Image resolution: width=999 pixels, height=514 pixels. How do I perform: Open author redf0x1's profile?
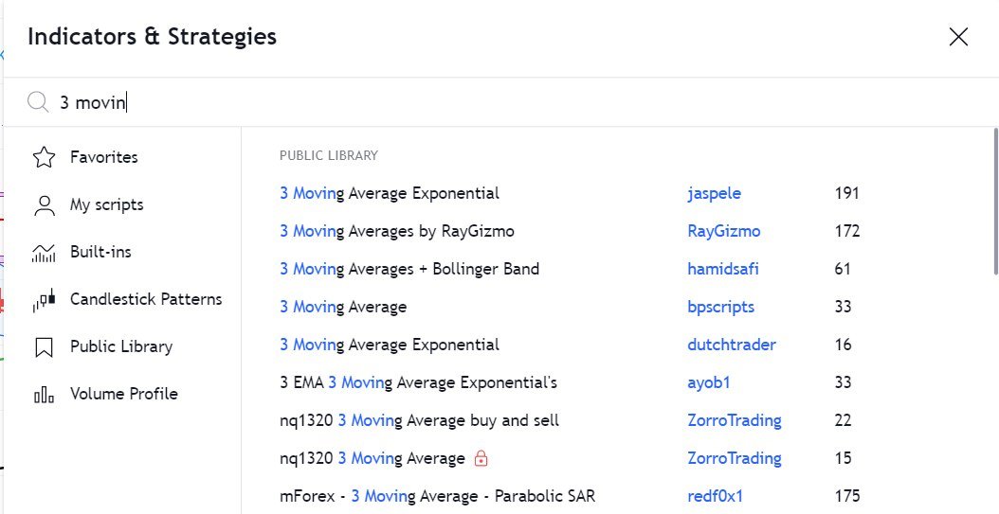tap(716, 496)
